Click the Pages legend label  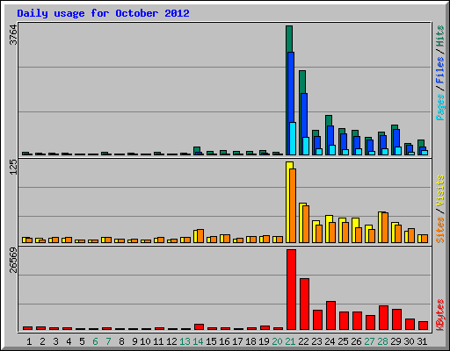click(440, 107)
